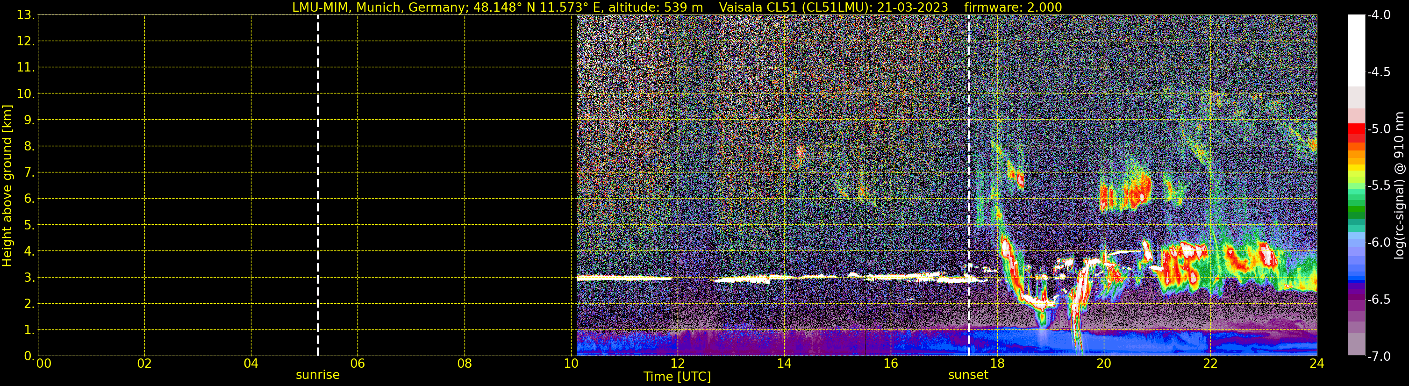Click the '12.' height tick label
This screenshot has width=1409, height=386.
(26, 41)
